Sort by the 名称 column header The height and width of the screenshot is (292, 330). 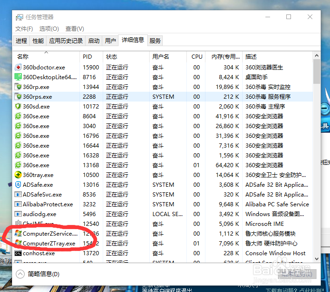[x=46, y=56]
